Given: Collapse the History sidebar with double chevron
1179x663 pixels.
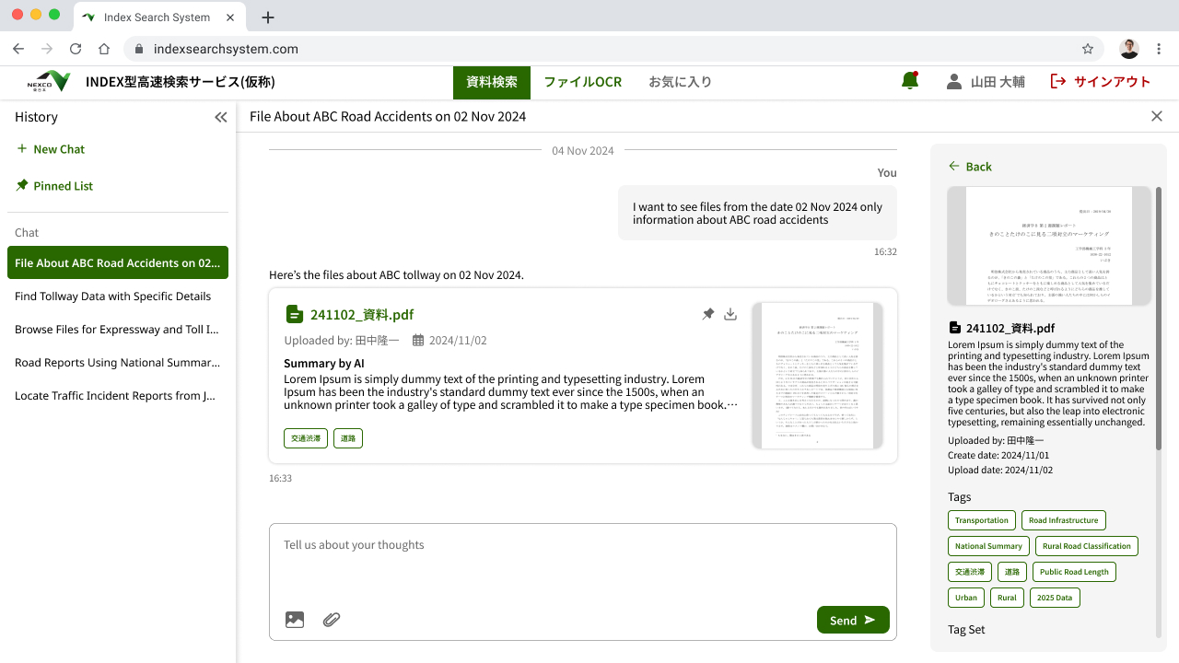Looking at the screenshot, I should 220,117.
